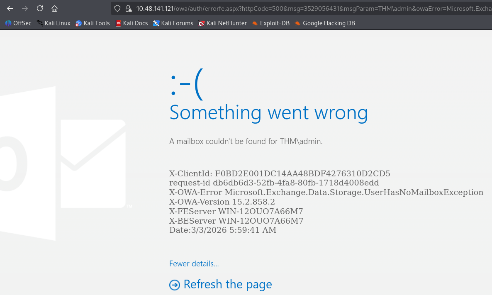
Task: Go back using the browser back arrow
Action: coord(10,8)
